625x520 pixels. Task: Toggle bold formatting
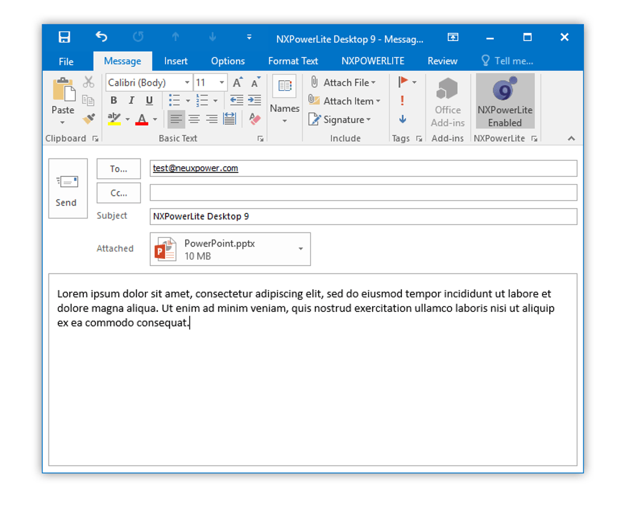coord(113,100)
